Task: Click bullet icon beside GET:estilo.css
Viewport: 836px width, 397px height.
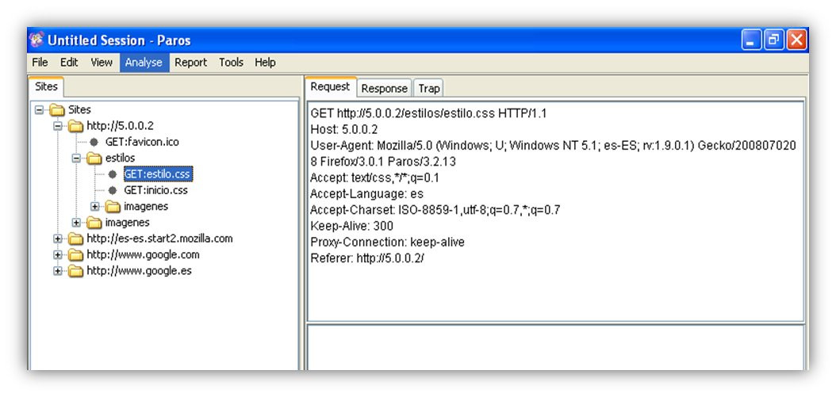Action: tap(113, 174)
